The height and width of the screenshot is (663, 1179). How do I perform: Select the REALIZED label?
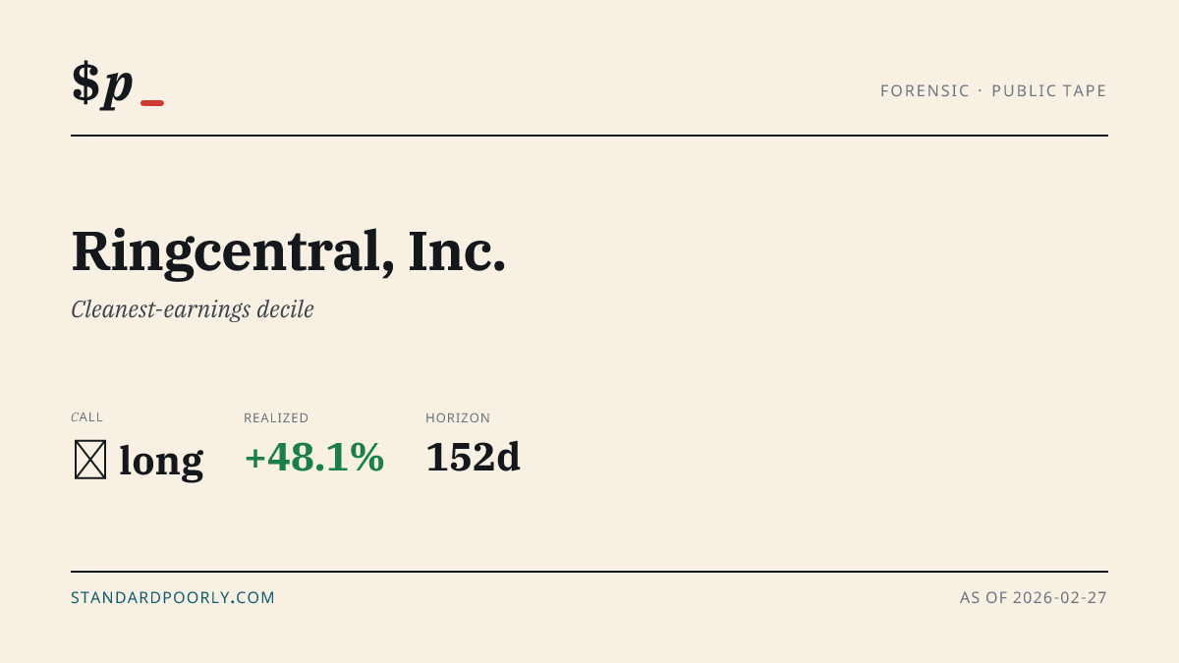[x=276, y=417]
